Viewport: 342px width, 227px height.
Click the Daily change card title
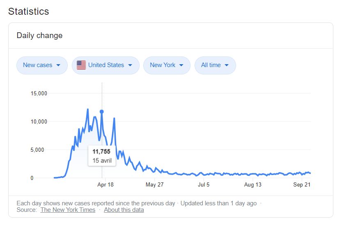pyautogui.click(x=39, y=36)
